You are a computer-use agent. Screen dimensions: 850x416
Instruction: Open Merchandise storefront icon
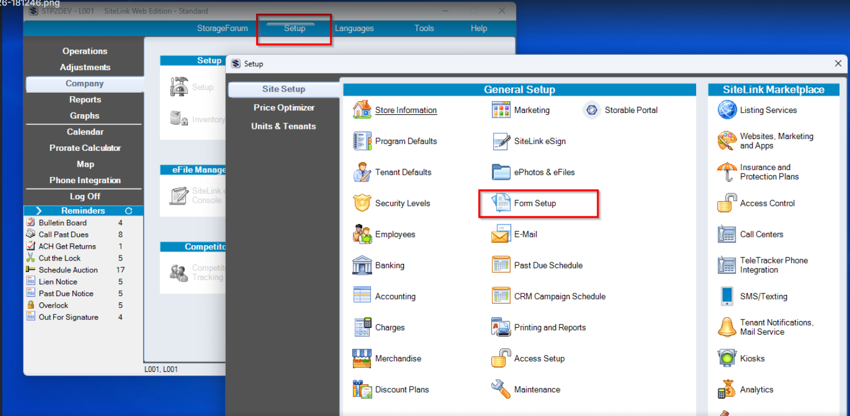pyautogui.click(x=362, y=358)
